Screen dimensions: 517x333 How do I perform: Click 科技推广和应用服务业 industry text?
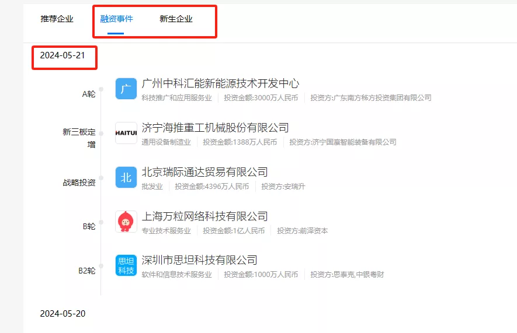pyautogui.click(x=177, y=98)
